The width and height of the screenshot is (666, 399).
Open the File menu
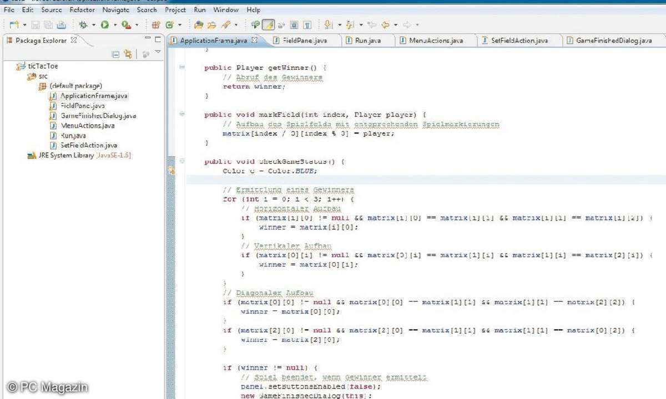9,10
